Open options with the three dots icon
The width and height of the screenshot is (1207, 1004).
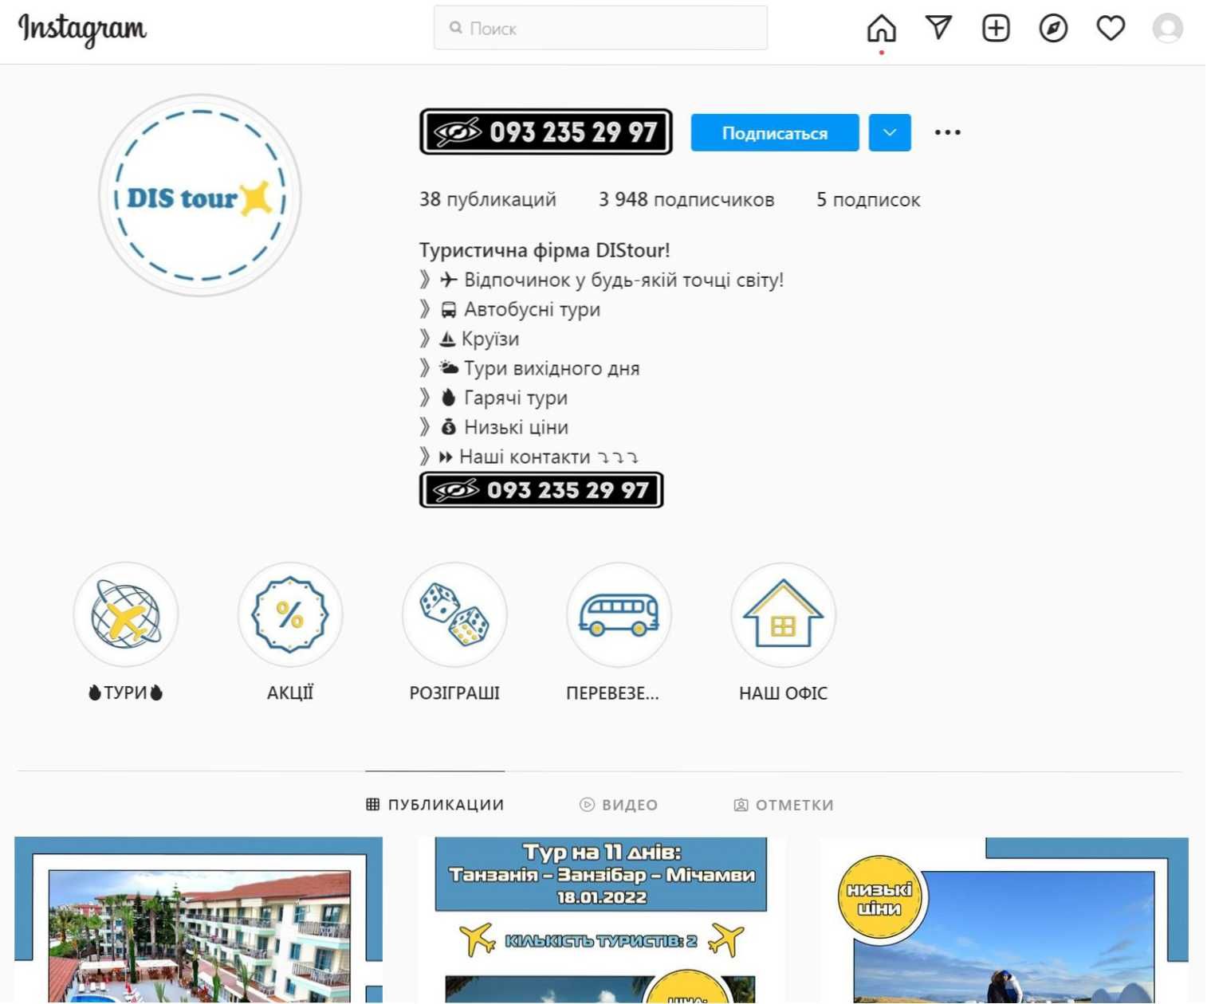point(947,132)
